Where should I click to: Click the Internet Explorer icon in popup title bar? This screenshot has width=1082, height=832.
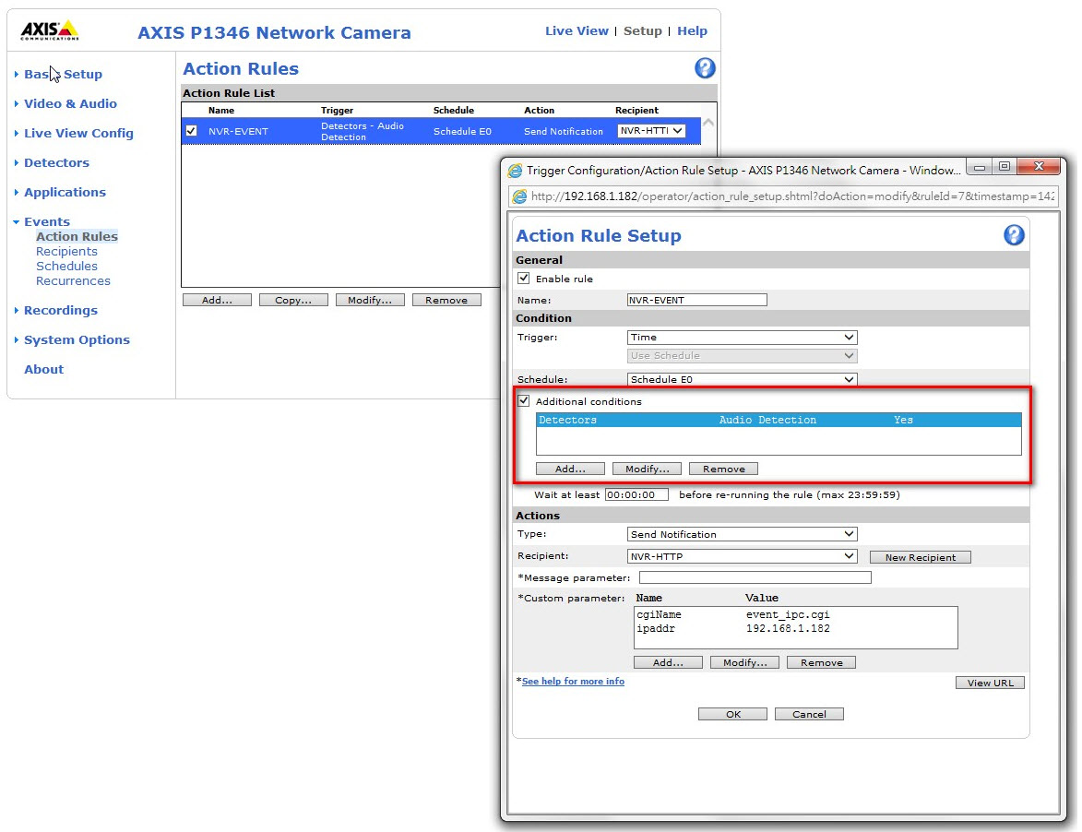coord(515,171)
